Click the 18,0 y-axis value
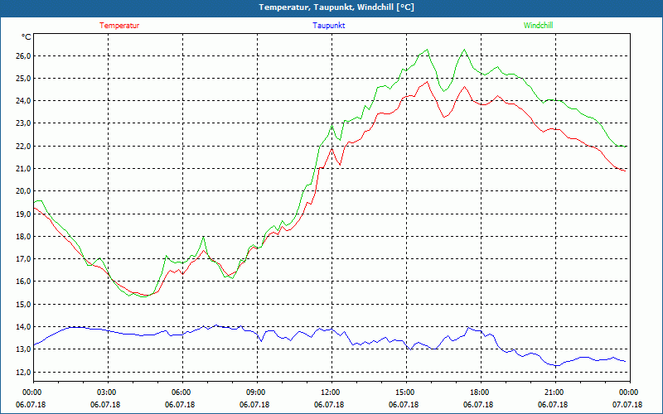The width and height of the screenshot is (663, 414). coord(23,236)
